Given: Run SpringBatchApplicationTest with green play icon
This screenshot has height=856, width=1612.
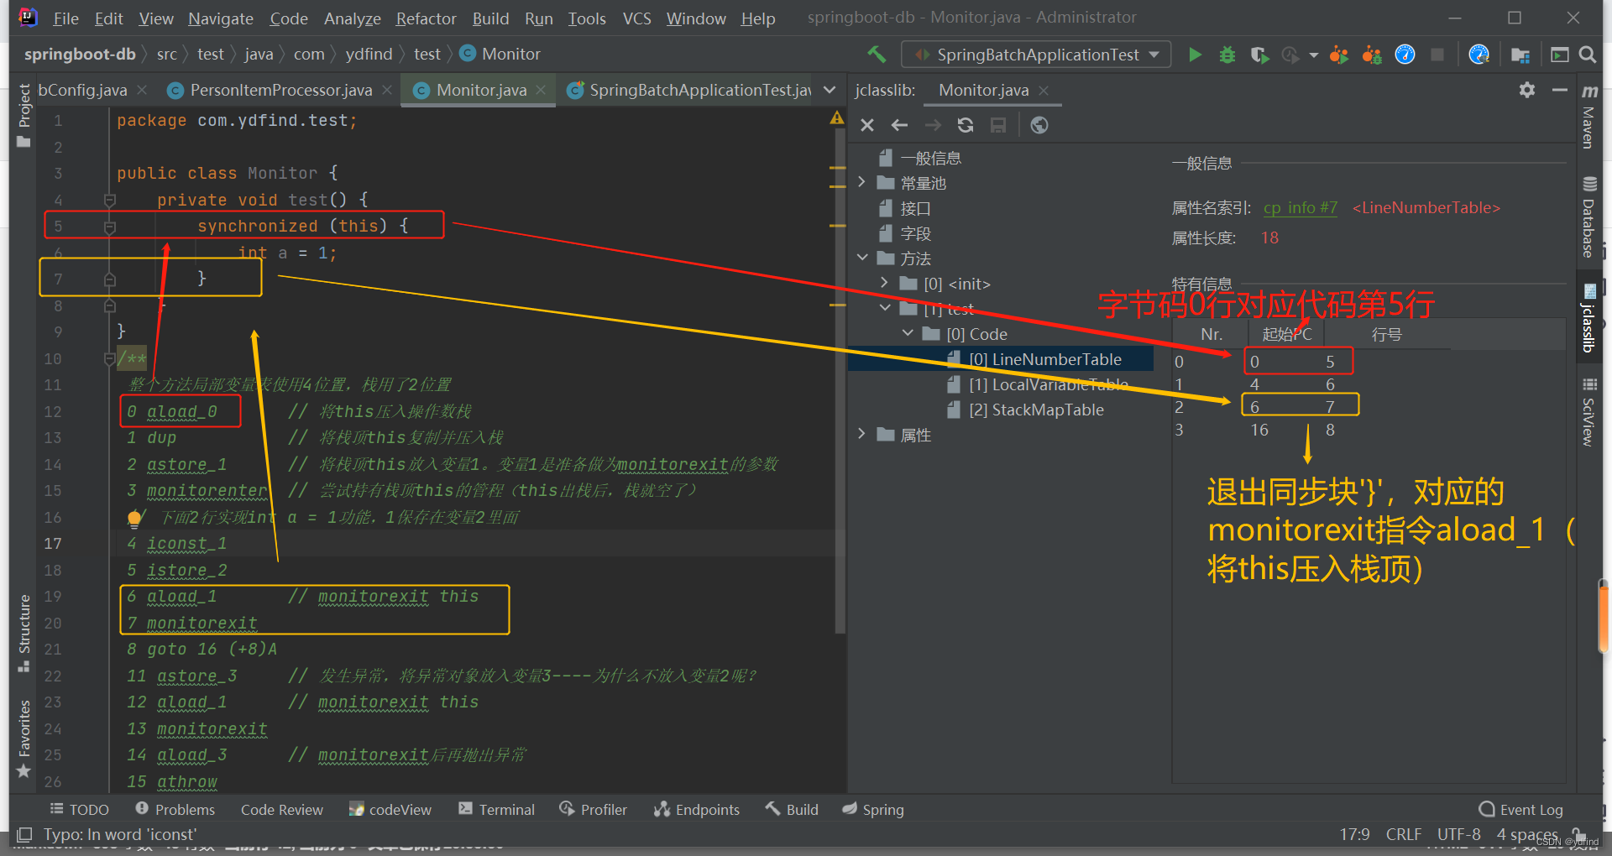Looking at the screenshot, I should pyautogui.click(x=1195, y=55).
